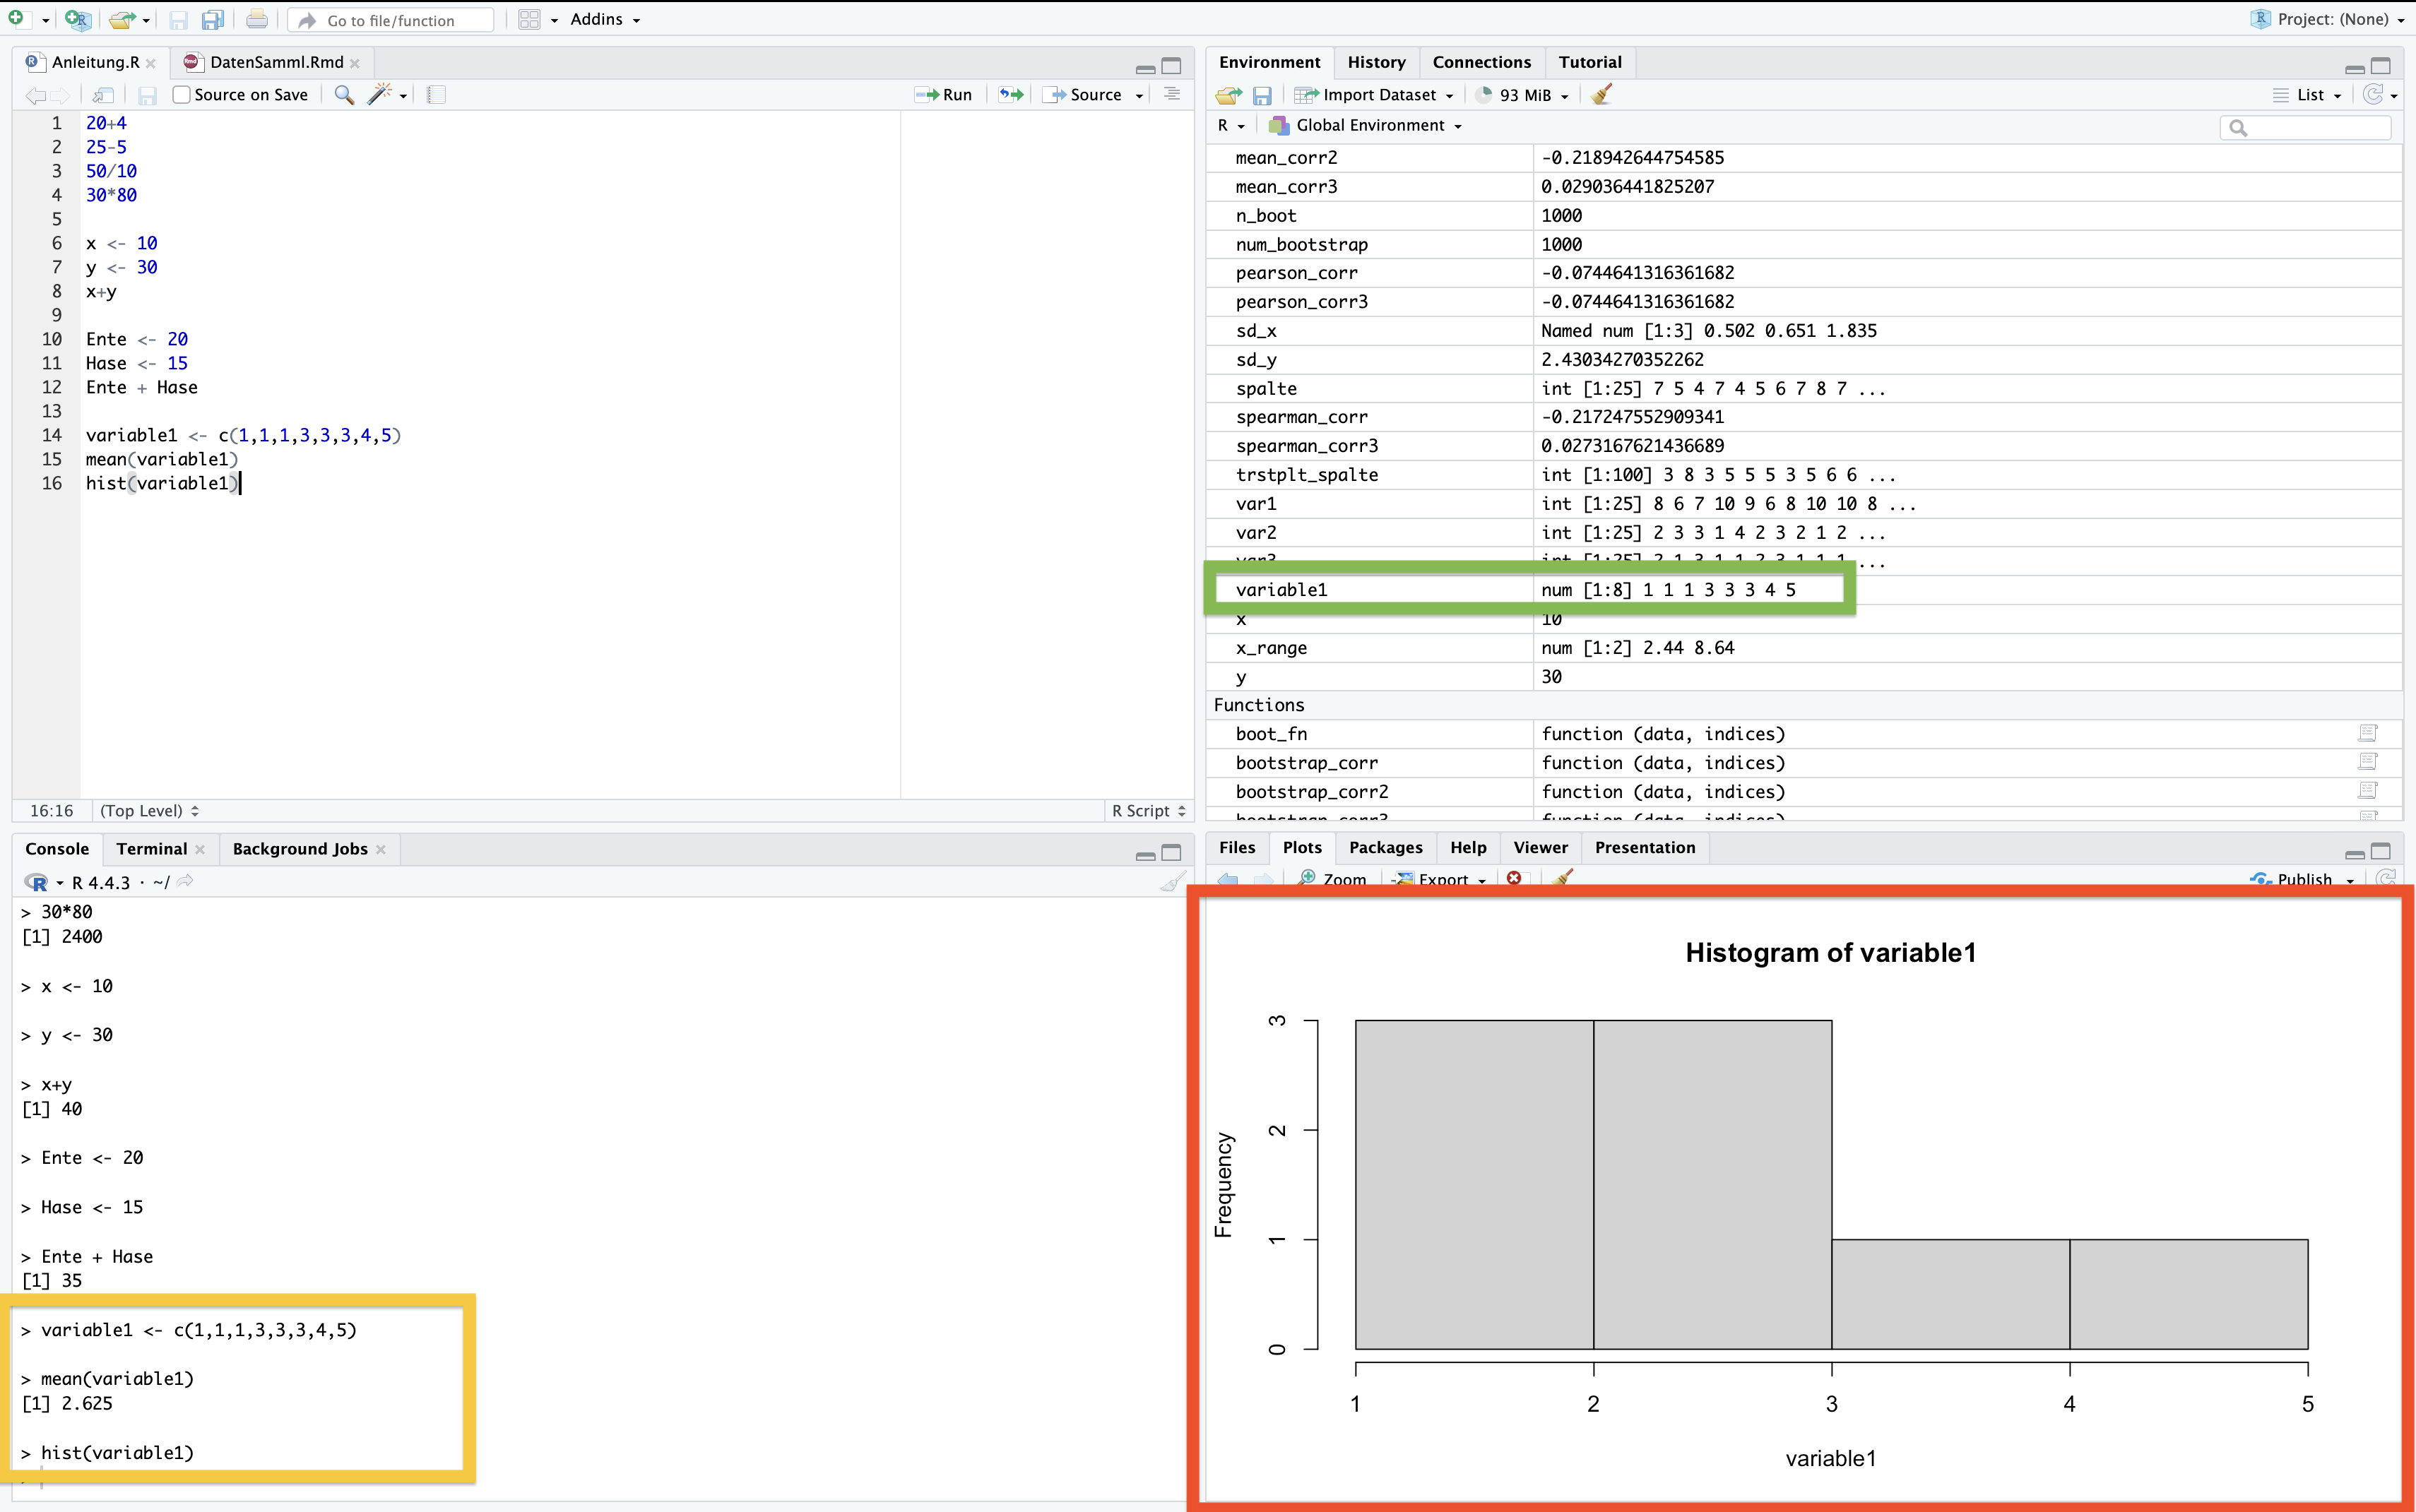Change the R Script file type selector
This screenshot has height=1512, width=2416.
(x=1149, y=811)
